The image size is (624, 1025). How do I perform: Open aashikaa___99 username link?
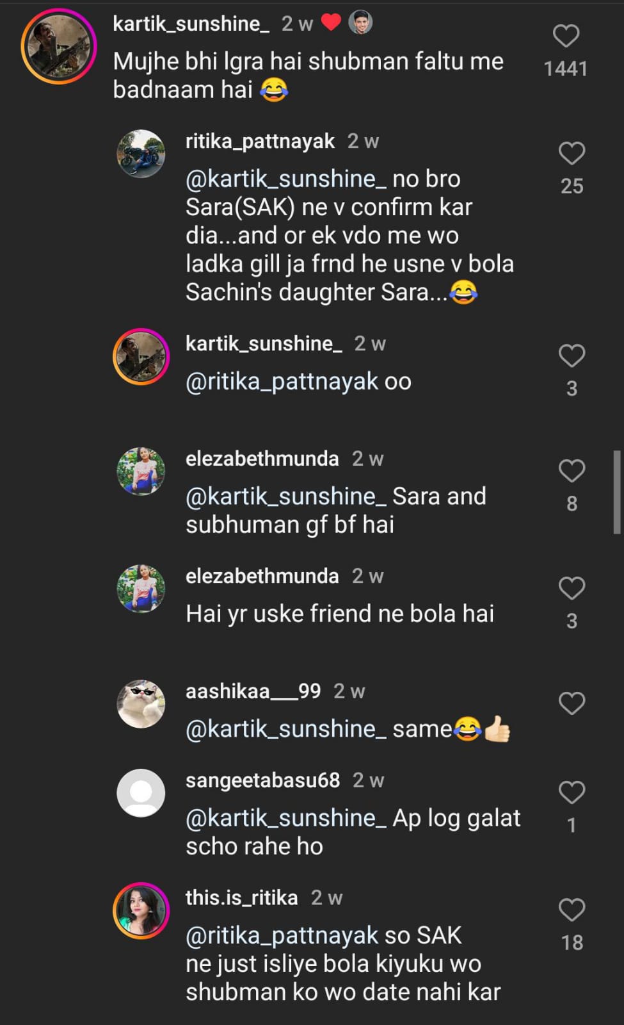[253, 691]
